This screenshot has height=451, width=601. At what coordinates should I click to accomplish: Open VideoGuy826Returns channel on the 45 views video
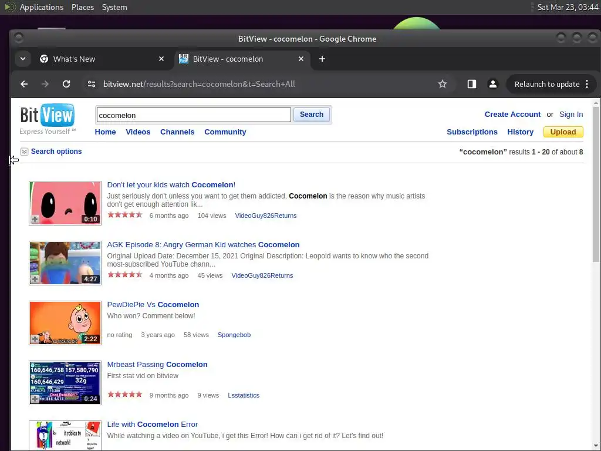[x=262, y=275]
